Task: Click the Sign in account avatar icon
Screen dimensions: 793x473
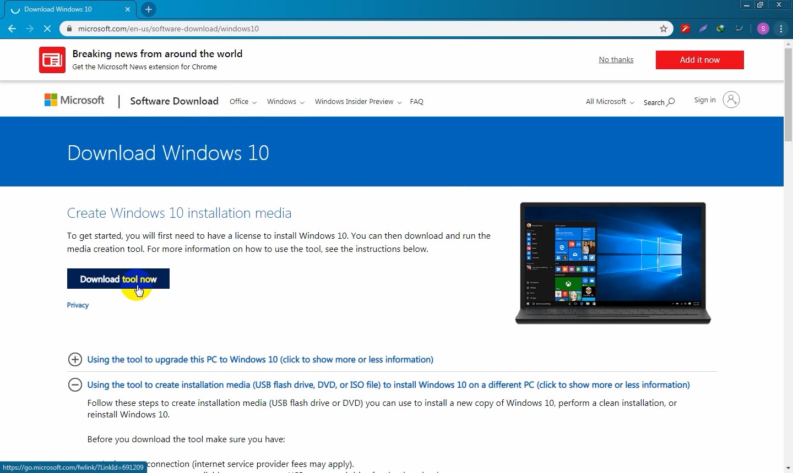Action: click(731, 100)
